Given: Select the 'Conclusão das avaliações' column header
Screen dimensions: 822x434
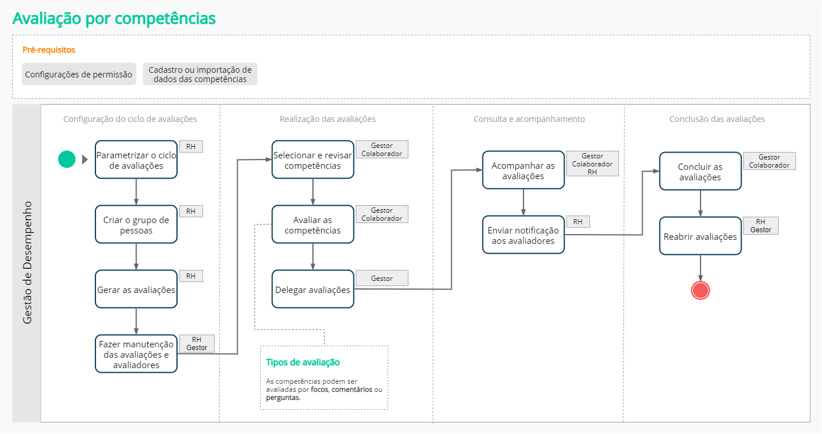Looking at the screenshot, I should 717,119.
